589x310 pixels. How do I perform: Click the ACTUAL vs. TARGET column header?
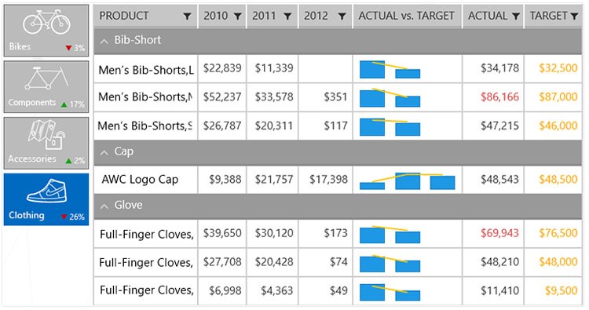pyautogui.click(x=407, y=16)
